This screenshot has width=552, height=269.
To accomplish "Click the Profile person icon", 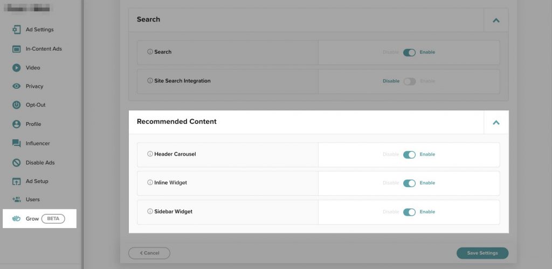I will pyautogui.click(x=16, y=124).
